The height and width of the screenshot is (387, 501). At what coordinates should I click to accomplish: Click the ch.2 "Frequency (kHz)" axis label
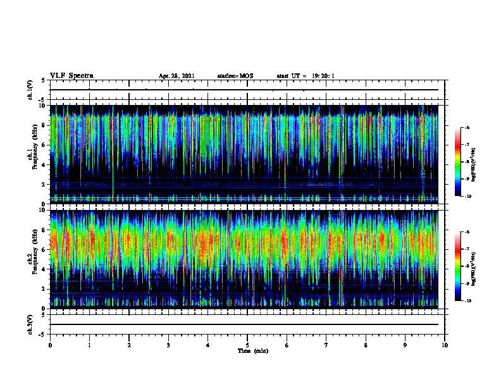tap(35, 252)
